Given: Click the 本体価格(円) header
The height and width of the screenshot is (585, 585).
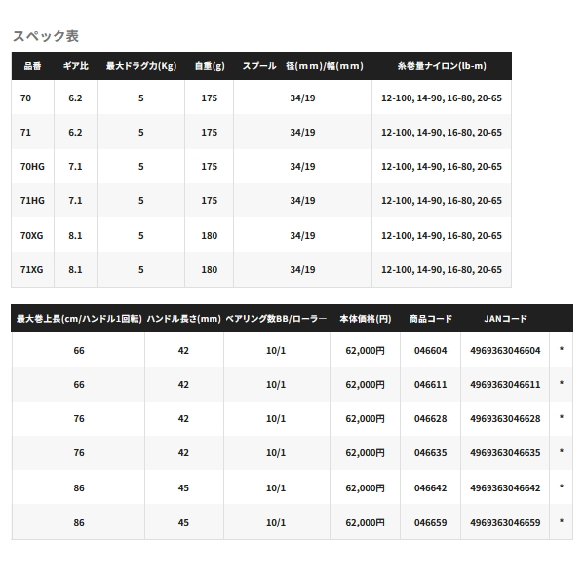Looking at the screenshot, I should tap(366, 319).
